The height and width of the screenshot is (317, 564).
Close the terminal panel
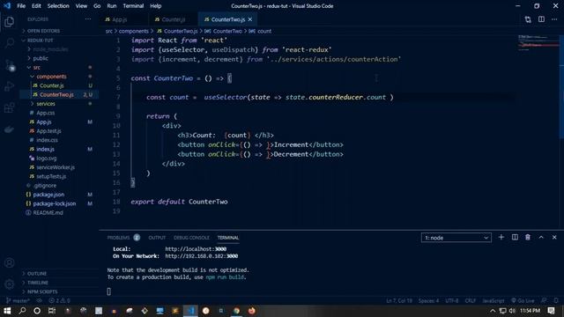[x=554, y=237]
